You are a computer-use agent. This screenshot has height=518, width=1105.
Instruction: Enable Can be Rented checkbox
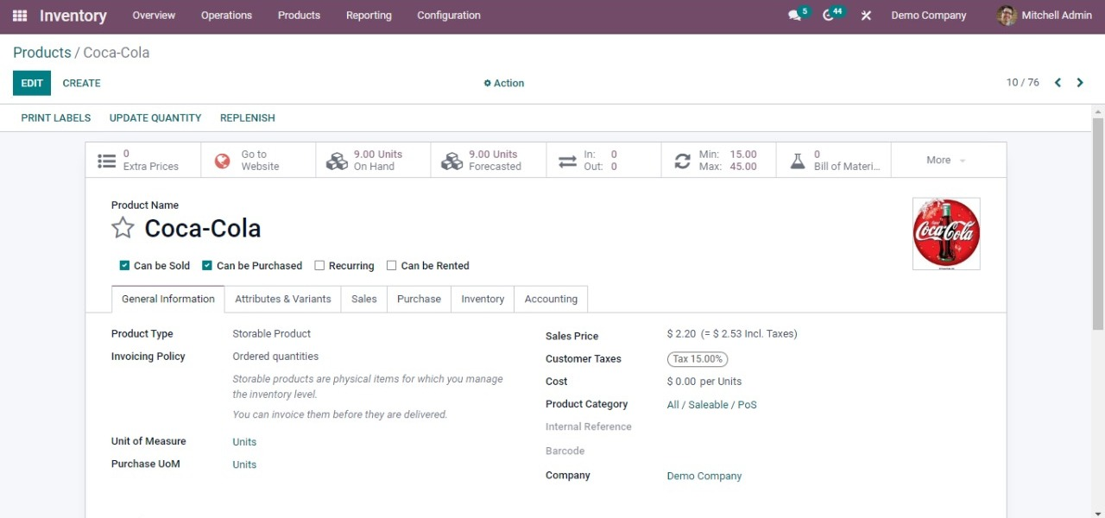(391, 265)
